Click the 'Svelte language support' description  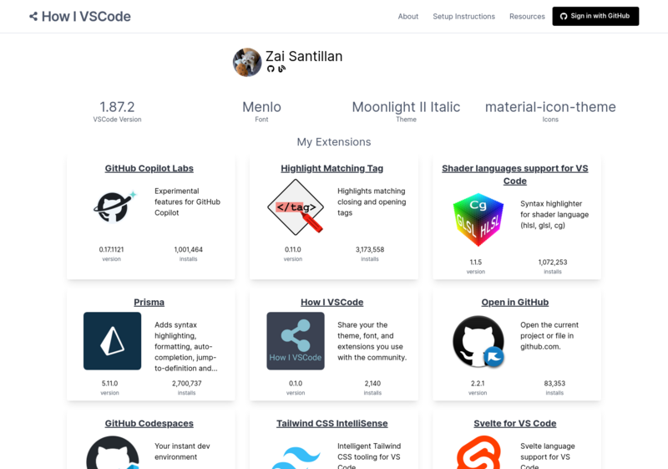tap(548, 456)
